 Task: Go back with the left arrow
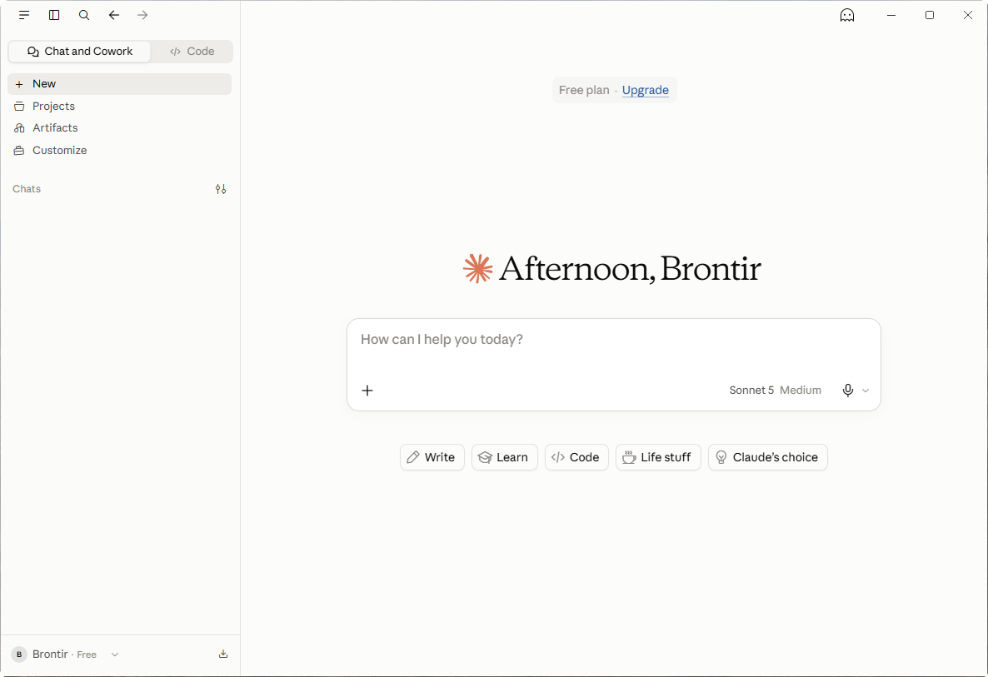click(x=113, y=15)
